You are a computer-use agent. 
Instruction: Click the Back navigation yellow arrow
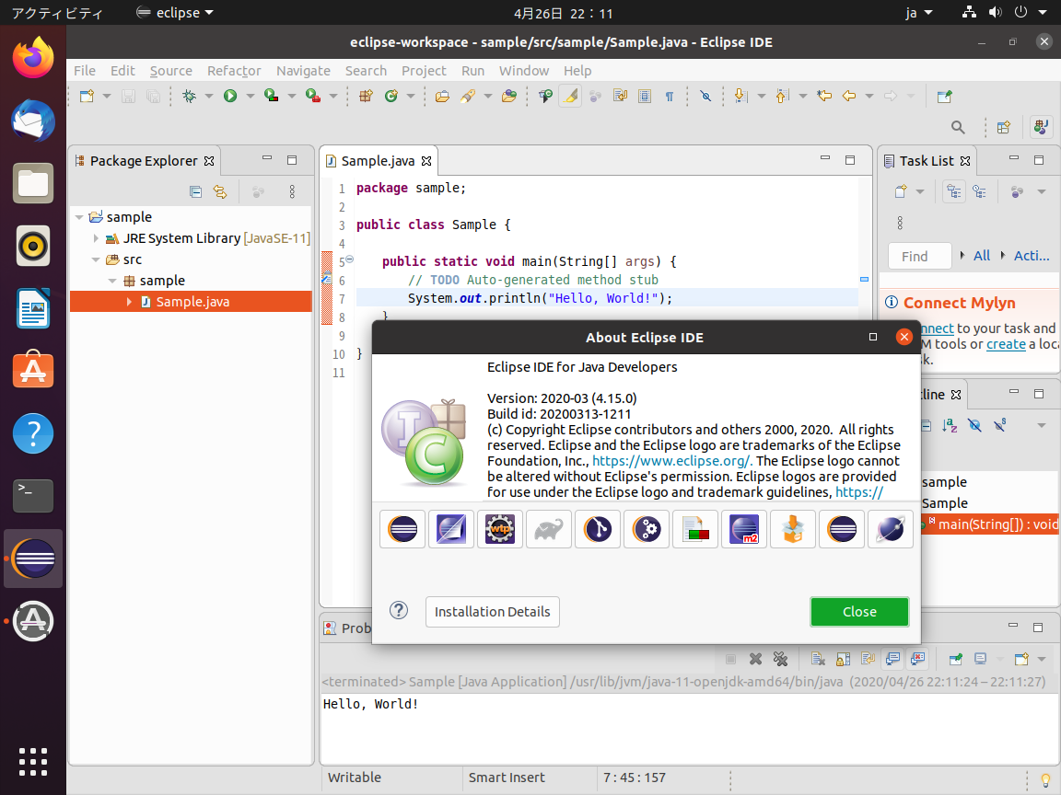849,96
